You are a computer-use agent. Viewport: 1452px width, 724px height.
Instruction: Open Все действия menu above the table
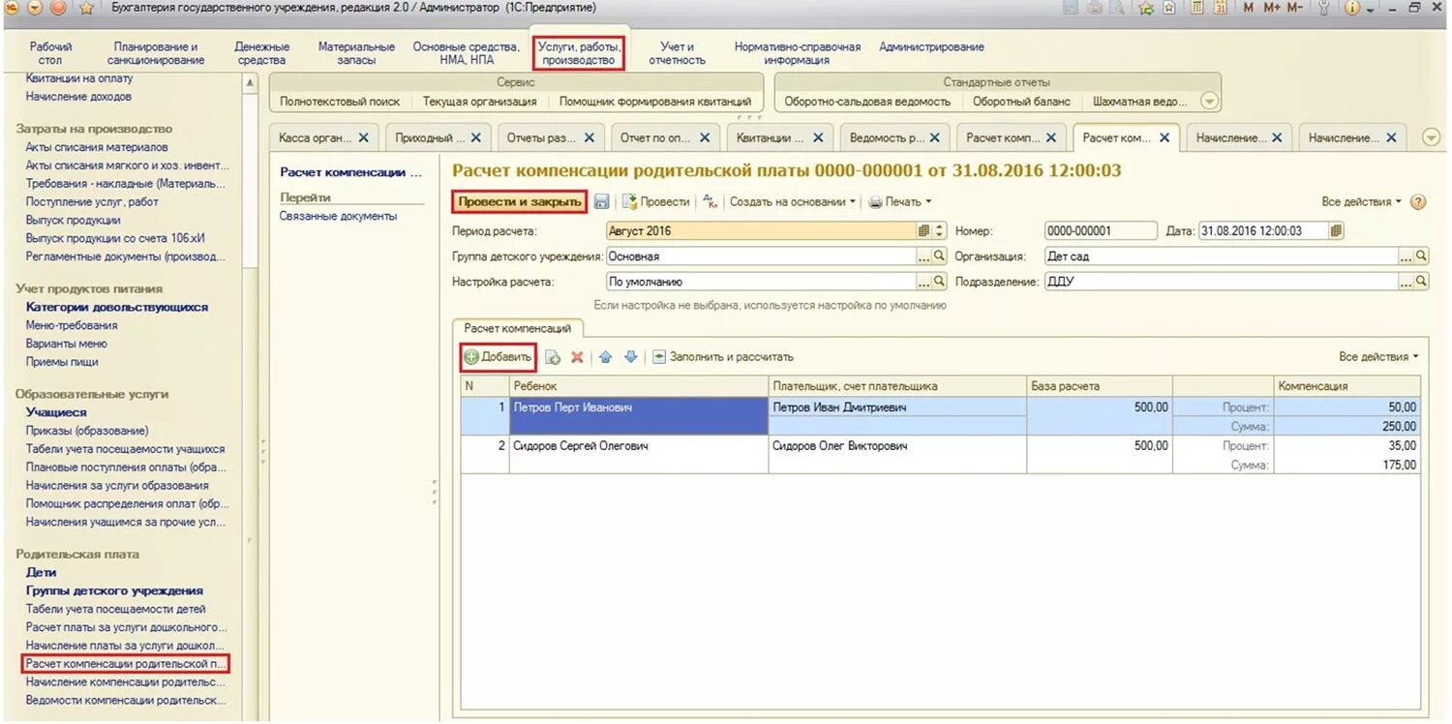(x=1379, y=357)
